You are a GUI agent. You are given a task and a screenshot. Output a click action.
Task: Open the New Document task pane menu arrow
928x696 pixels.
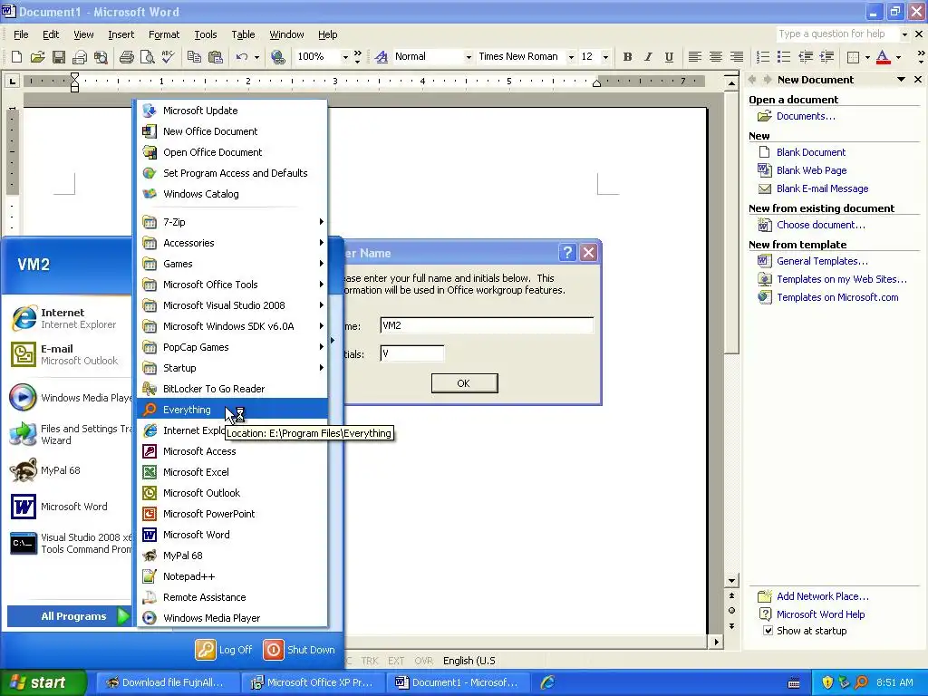tap(901, 80)
